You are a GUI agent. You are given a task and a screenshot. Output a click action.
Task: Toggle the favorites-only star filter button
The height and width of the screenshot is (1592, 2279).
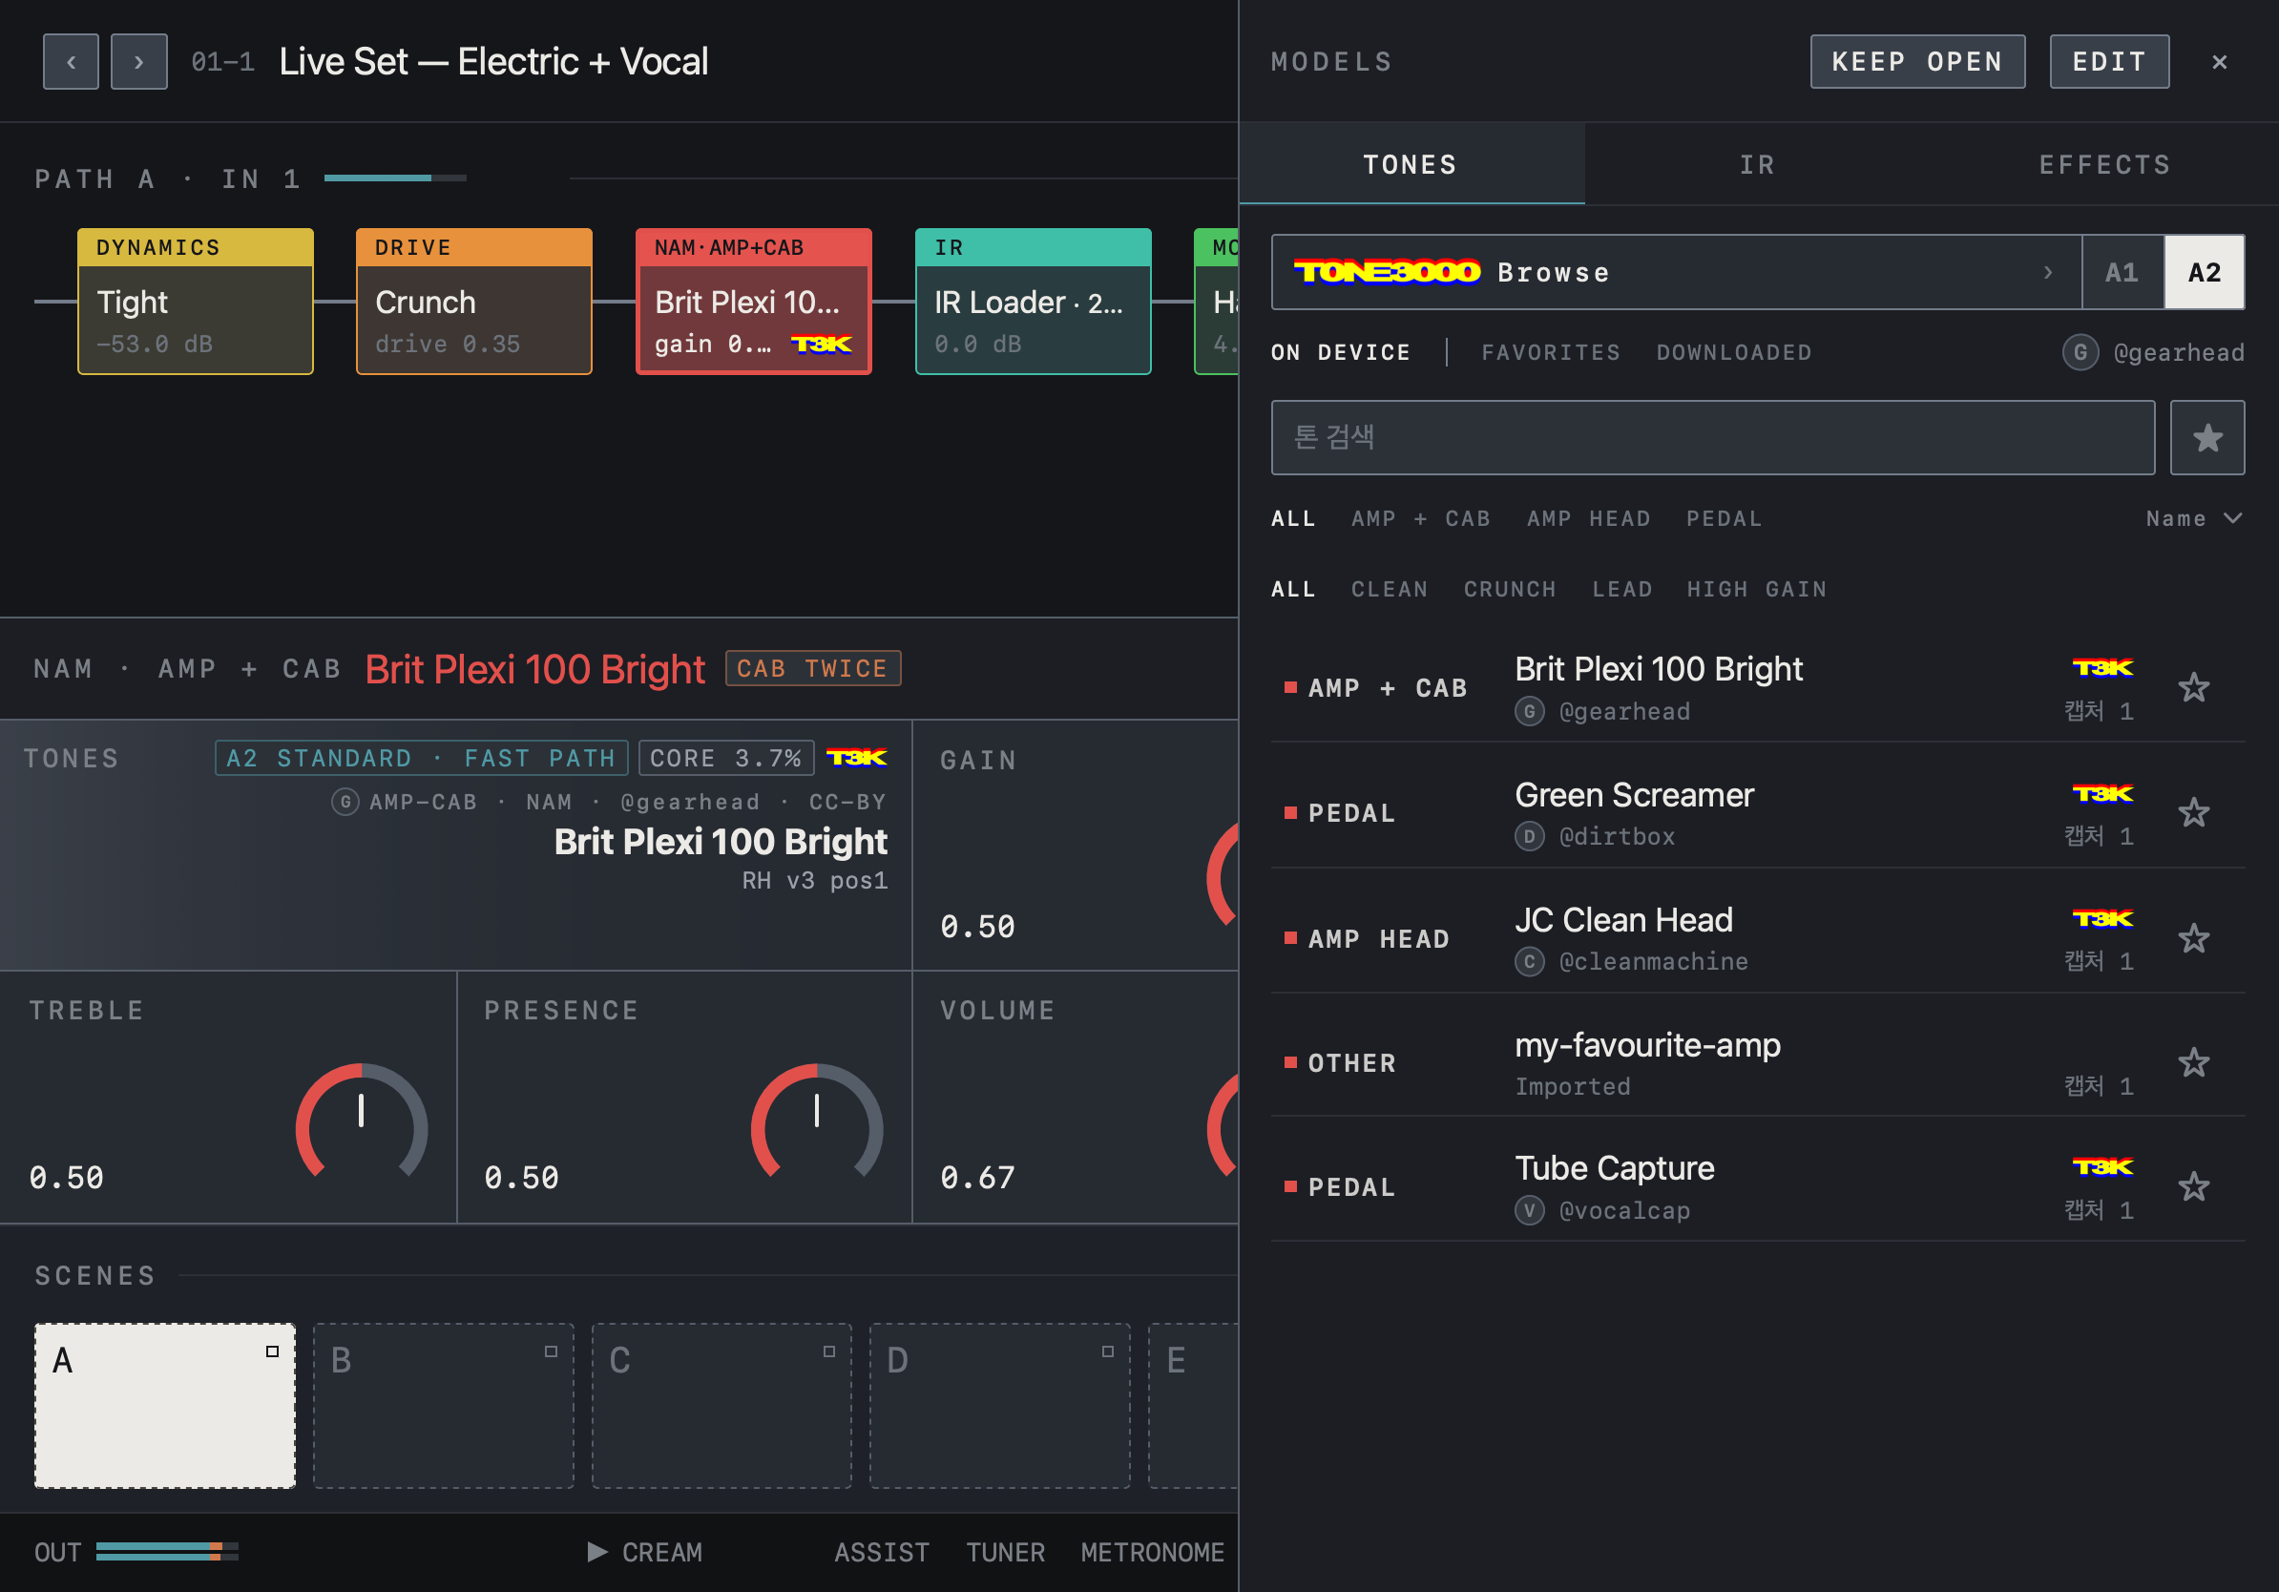[2206, 438]
